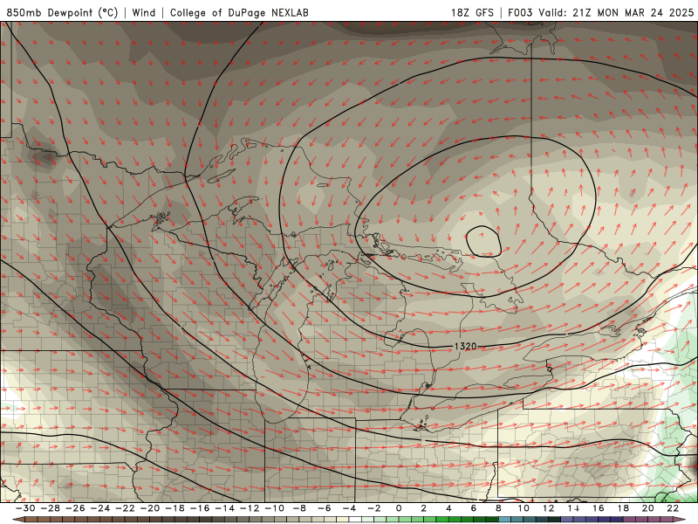
Task: Select the "18Z GFS" model run label
Action: [472, 12]
